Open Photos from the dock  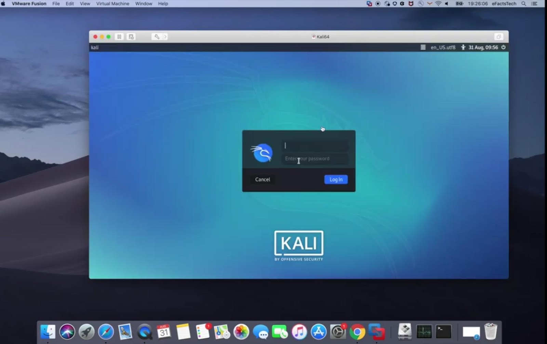241,332
